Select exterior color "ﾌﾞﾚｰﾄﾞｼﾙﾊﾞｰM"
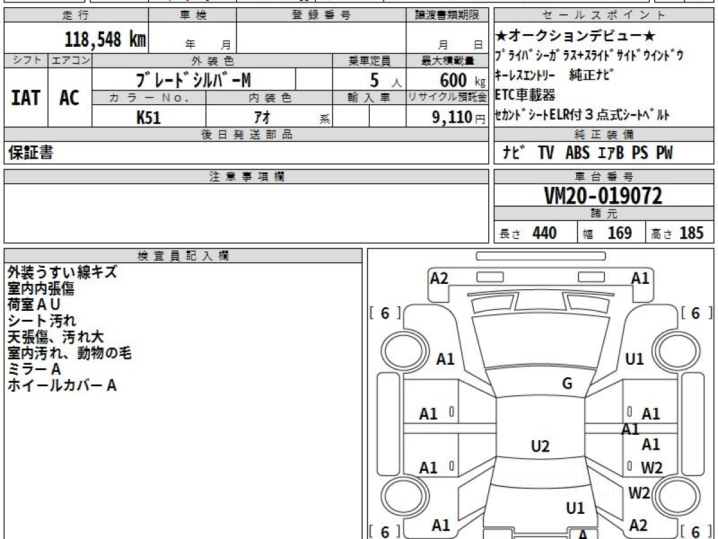The width and height of the screenshot is (718, 539). click(x=194, y=79)
